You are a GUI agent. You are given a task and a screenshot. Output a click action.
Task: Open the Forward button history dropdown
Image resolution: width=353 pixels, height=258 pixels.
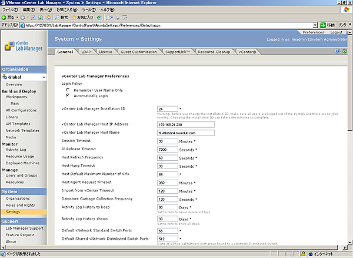28,17
